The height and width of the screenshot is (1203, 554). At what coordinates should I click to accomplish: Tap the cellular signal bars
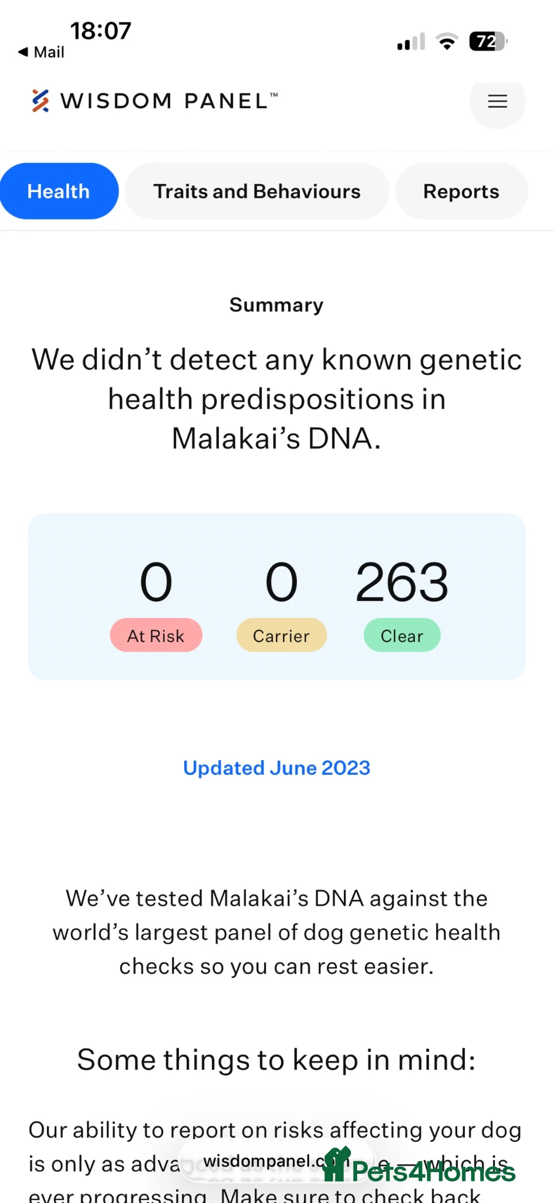[x=411, y=42]
